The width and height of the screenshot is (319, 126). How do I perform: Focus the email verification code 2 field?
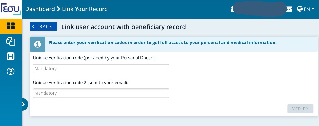[x=101, y=93]
